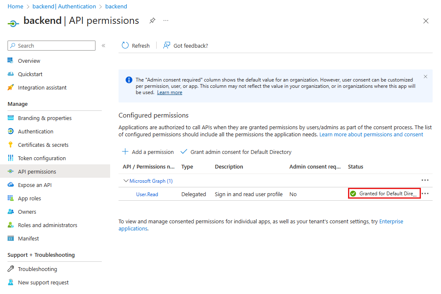Viewport: 441px width, 294px height.
Task: Open Token configuration
Action: pyautogui.click(x=41, y=158)
